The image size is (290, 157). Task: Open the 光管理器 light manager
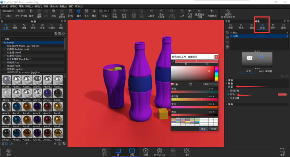[212, 13]
